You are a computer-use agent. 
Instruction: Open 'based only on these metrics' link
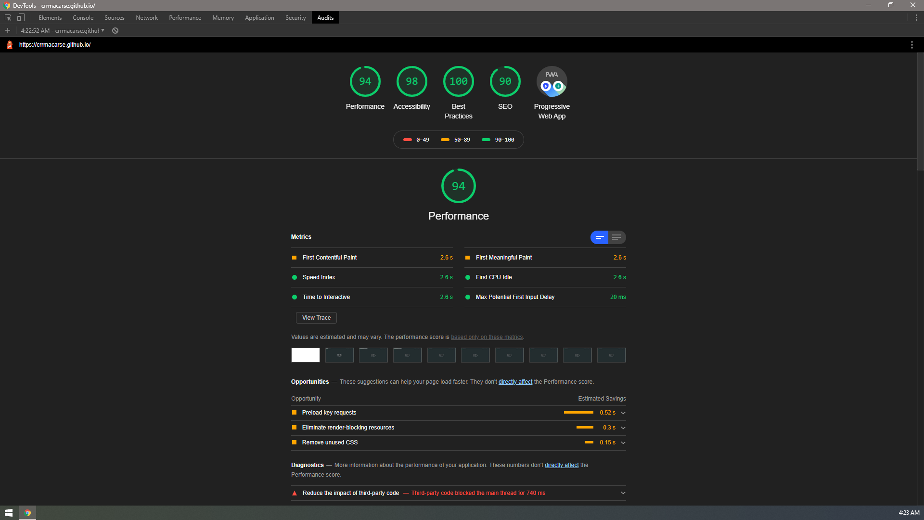(x=487, y=337)
